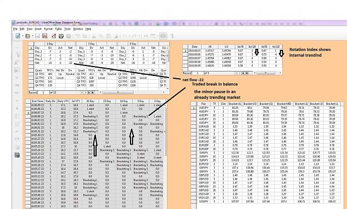Click the 'Date' column header
Screen dimensions: 347x209
pyautogui.click(x=194, y=47)
